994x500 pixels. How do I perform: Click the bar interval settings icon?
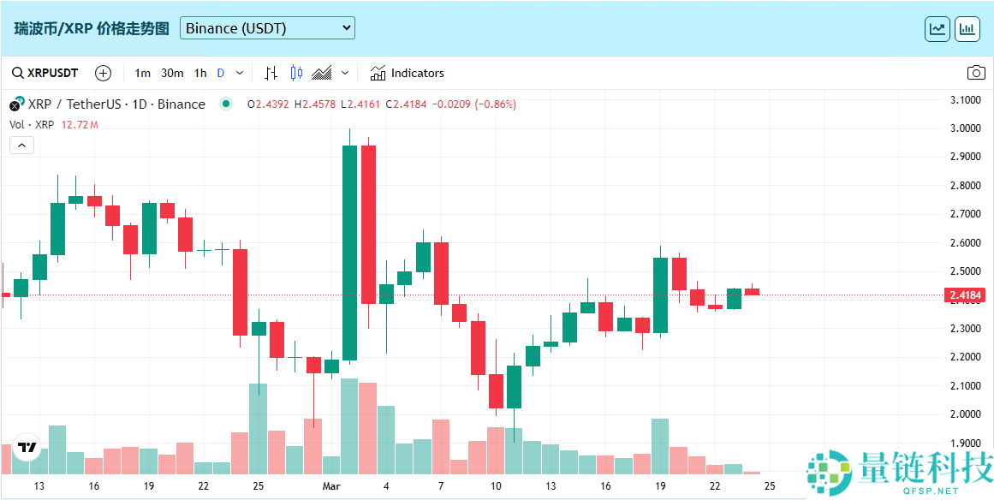271,73
